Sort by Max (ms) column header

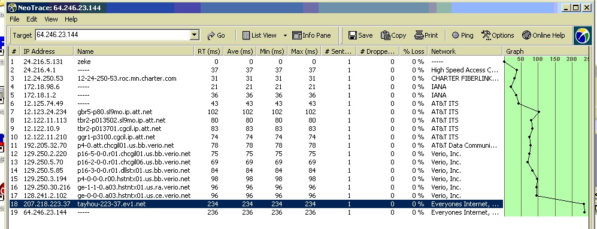coord(304,51)
